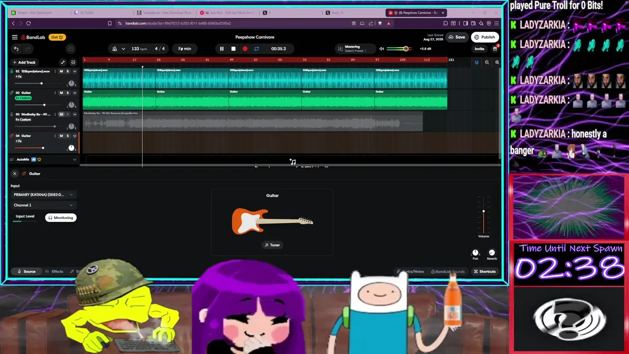Screen dimensions: 629x354
Task: Click the orange guitar instrument image
Action: point(272,221)
